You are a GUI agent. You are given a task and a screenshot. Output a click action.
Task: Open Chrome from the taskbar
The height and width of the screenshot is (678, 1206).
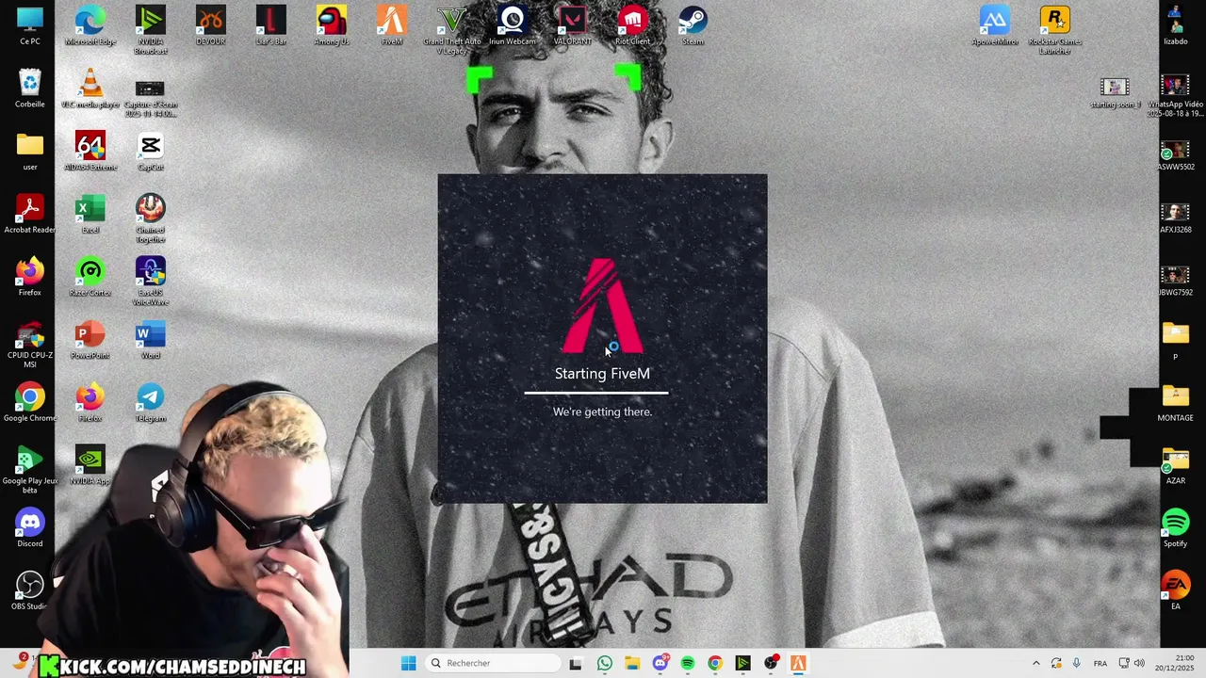(x=715, y=663)
